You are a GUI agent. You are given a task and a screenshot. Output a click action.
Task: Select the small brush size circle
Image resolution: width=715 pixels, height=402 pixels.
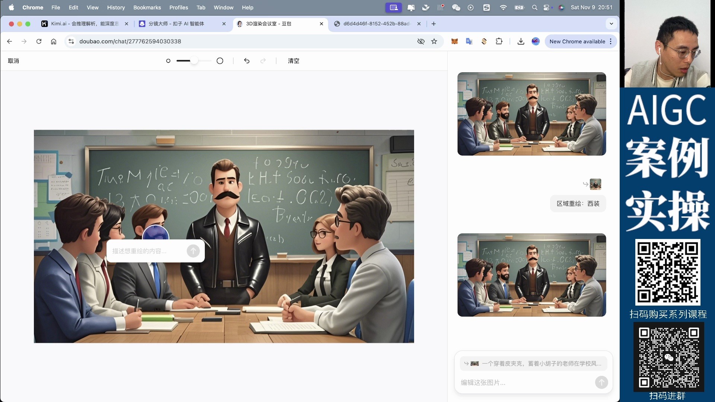pyautogui.click(x=168, y=61)
